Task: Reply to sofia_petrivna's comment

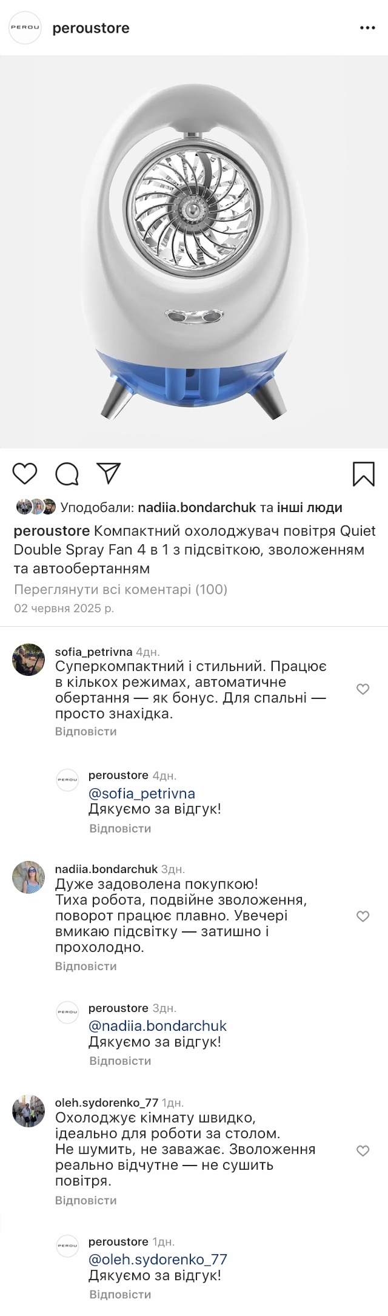Action: click(85, 731)
